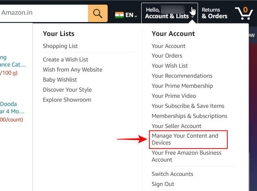257x191 pixels.
Task: Click Create a Wish List
Action: pyautogui.click(x=66, y=60)
